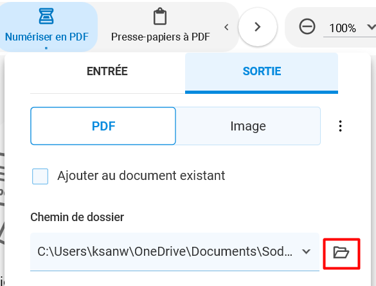
Task: Expand the Chemin de dossier path dropdown arrow
Action: [x=306, y=251]
